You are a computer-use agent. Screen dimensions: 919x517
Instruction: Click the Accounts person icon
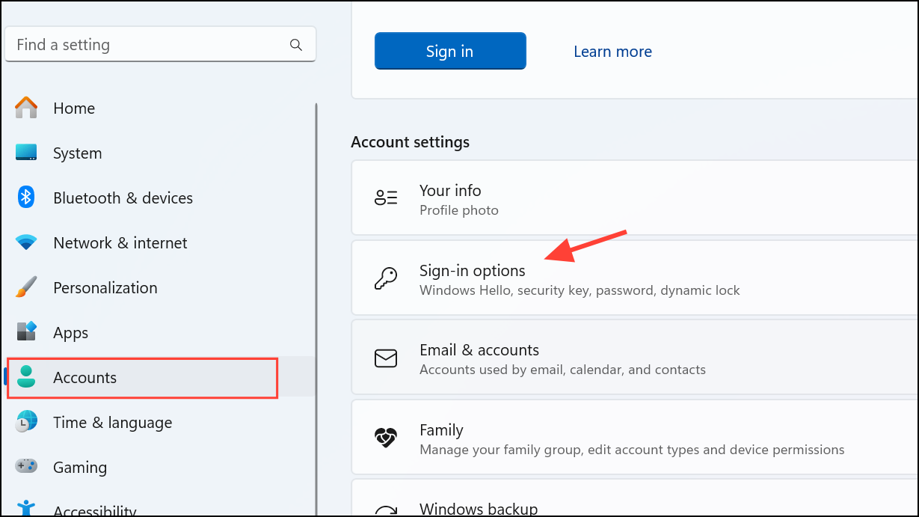pos(26,377)
